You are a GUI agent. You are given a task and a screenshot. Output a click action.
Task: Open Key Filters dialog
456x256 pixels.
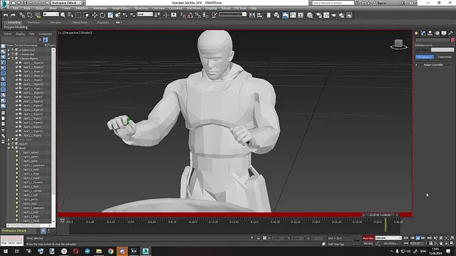tap(391, 243)
